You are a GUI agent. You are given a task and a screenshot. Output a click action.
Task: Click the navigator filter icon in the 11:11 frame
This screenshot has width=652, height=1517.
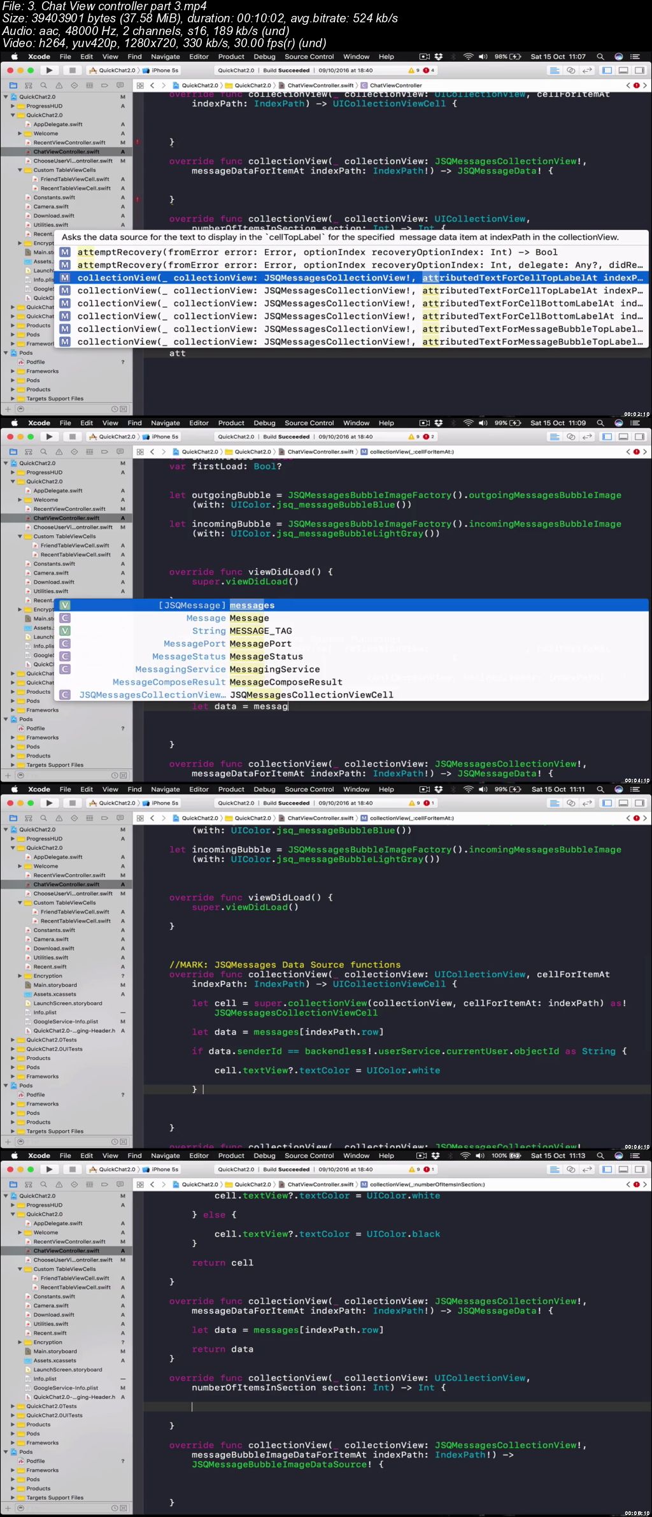20,1142
